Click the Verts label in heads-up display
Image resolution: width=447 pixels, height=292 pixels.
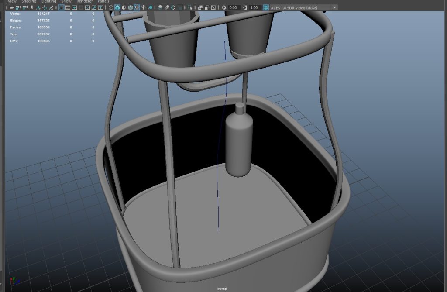coord(15,14)
